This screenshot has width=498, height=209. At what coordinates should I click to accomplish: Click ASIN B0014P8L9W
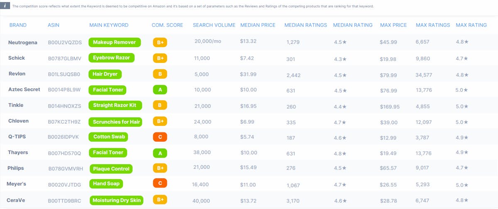pyautogui.click(x=64, y=89)
